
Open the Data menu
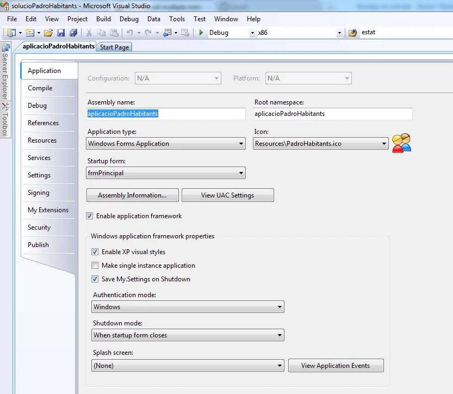click(154, 19)
